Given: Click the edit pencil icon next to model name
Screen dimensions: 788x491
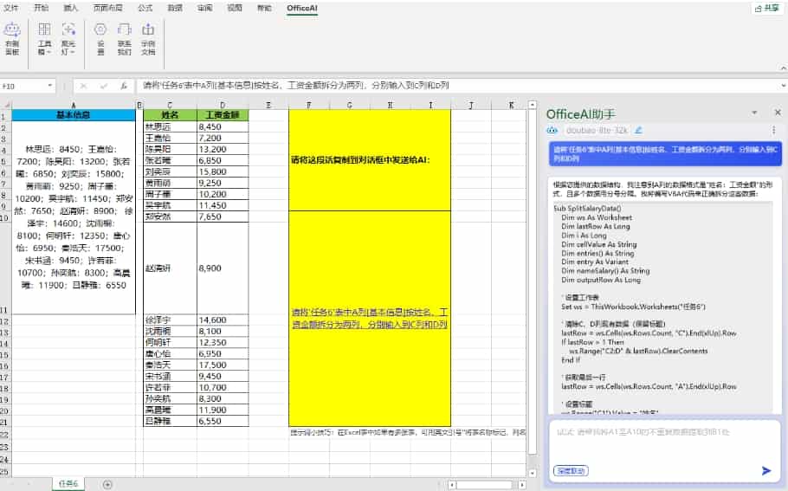Looking at the screenshot, I should pyautogui.click(x=638, y=130).
